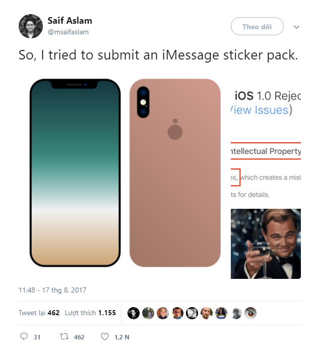Open the rose gold iPhone back image
The width and height of the screenshot is (319, 351).
pos(175,172)
